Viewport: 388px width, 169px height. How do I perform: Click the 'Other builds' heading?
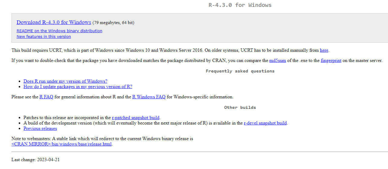pos(240,107)
